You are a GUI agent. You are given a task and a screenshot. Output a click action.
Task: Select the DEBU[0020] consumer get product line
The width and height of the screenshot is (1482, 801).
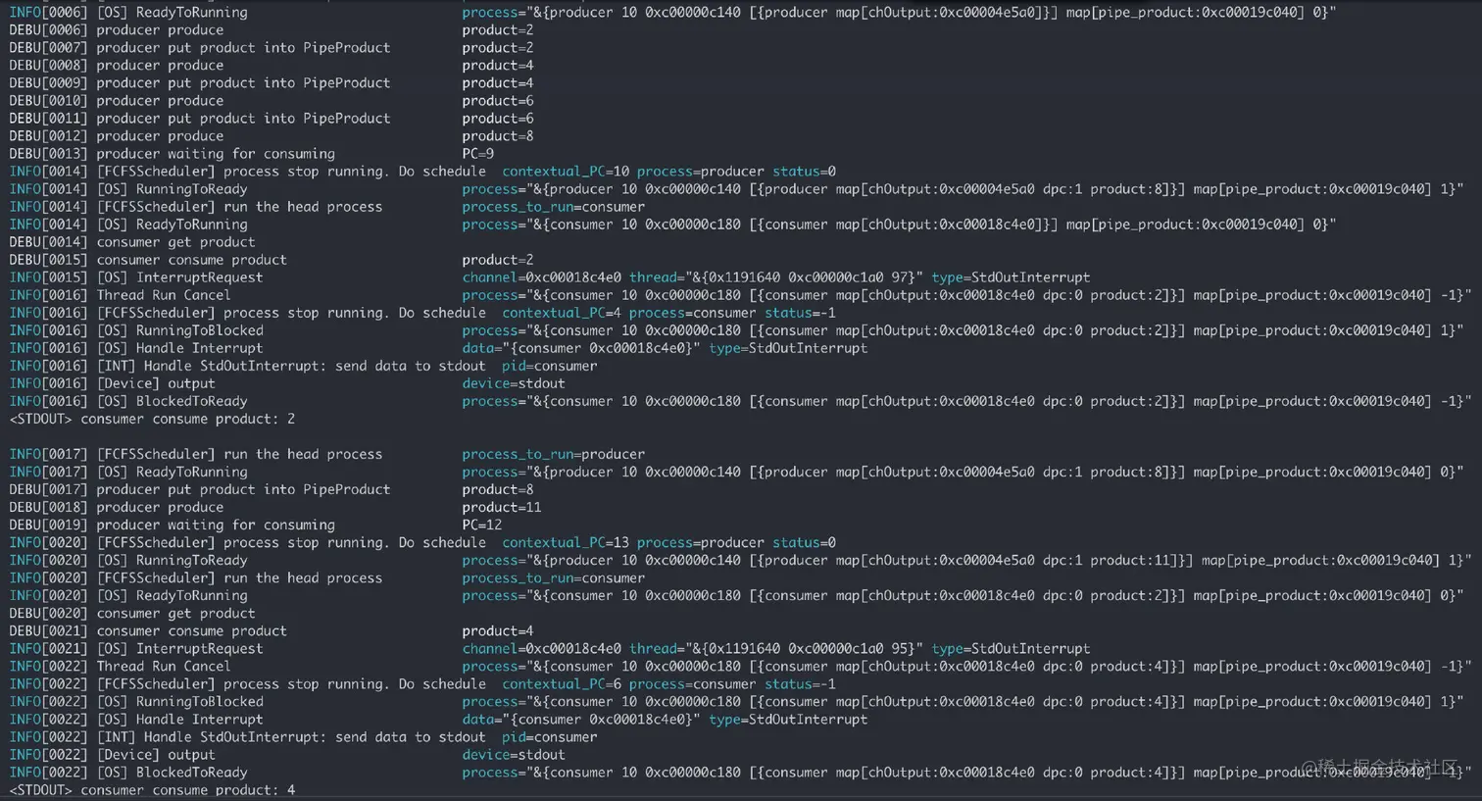pyautogui.click(x=132, y=613)
